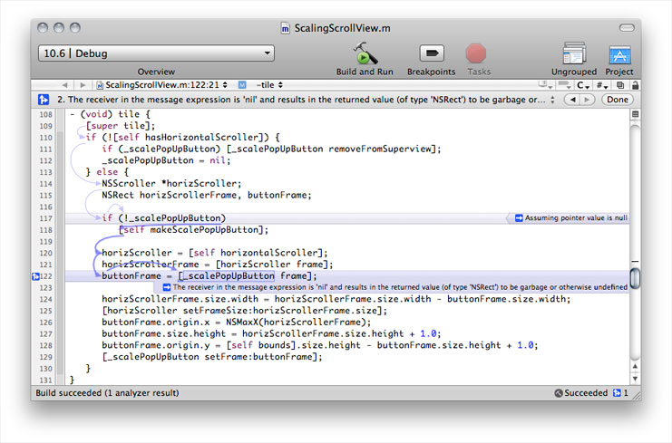
Task: Go forward with the right history arrow
Action: (78, 83)
